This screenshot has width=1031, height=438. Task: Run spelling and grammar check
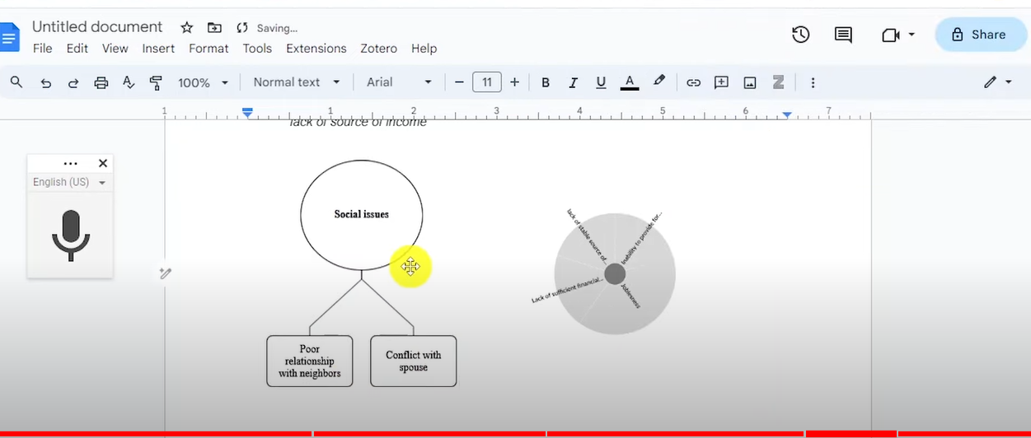128,82
